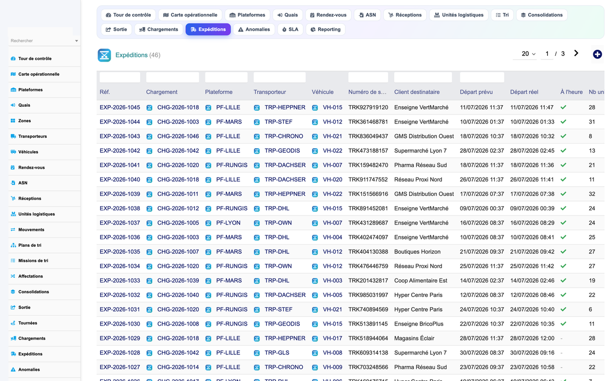Open carrier TRP-GLS link
Screen dimensions: 616x381
[x=277, y=353]
